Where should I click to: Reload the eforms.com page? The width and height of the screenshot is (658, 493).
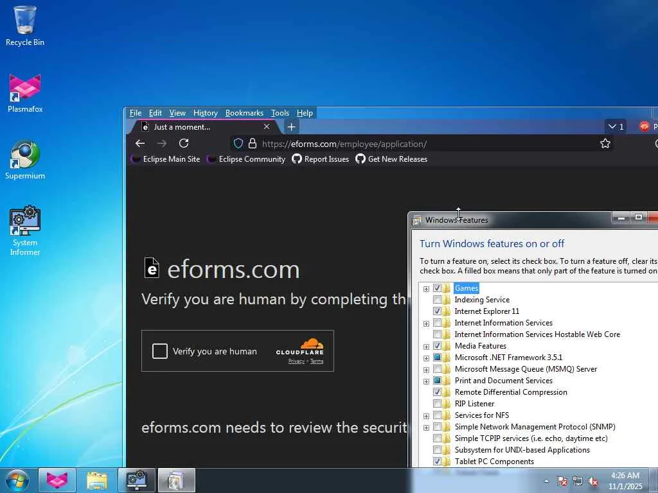pyautogui.click(x=184, y=143)
